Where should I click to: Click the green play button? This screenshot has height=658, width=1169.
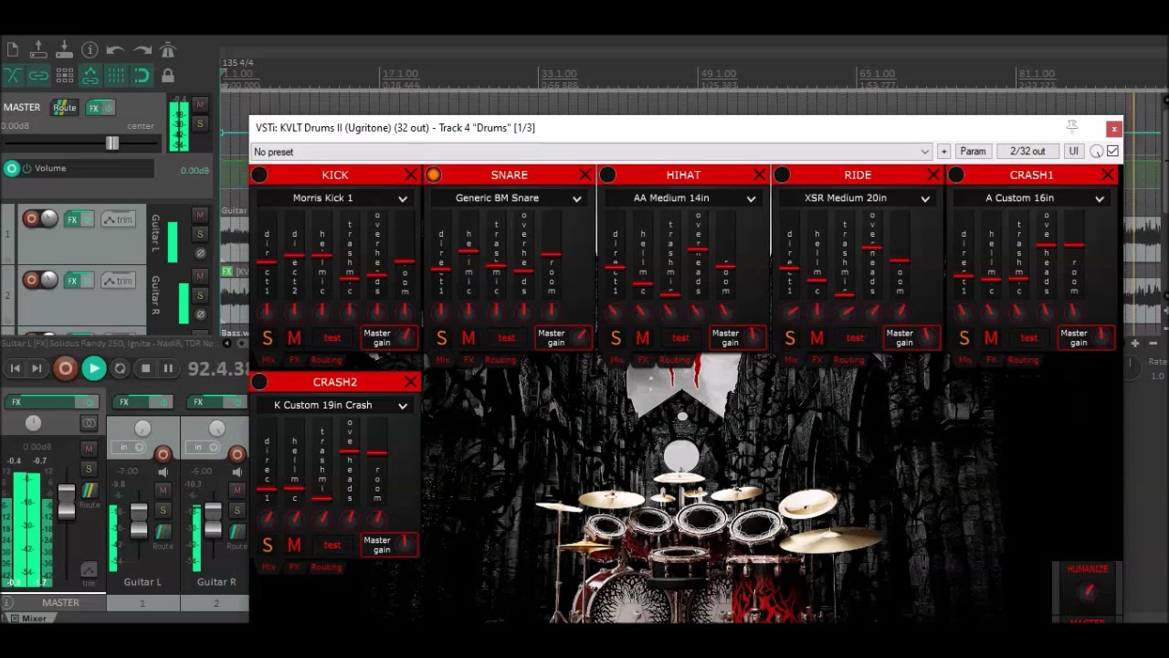coord(93,368)
